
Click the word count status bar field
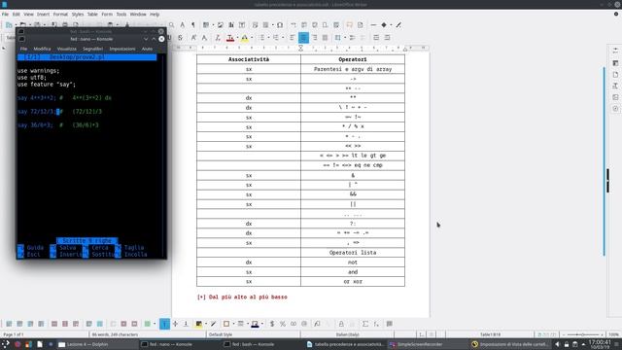coord(115,334)
